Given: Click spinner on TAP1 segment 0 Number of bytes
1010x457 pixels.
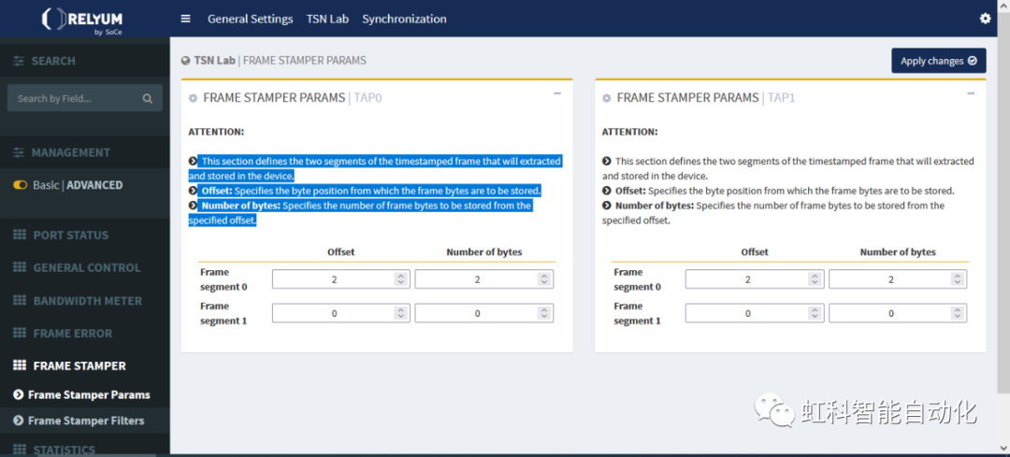Looking at the screenshot, I should point(958,279).
